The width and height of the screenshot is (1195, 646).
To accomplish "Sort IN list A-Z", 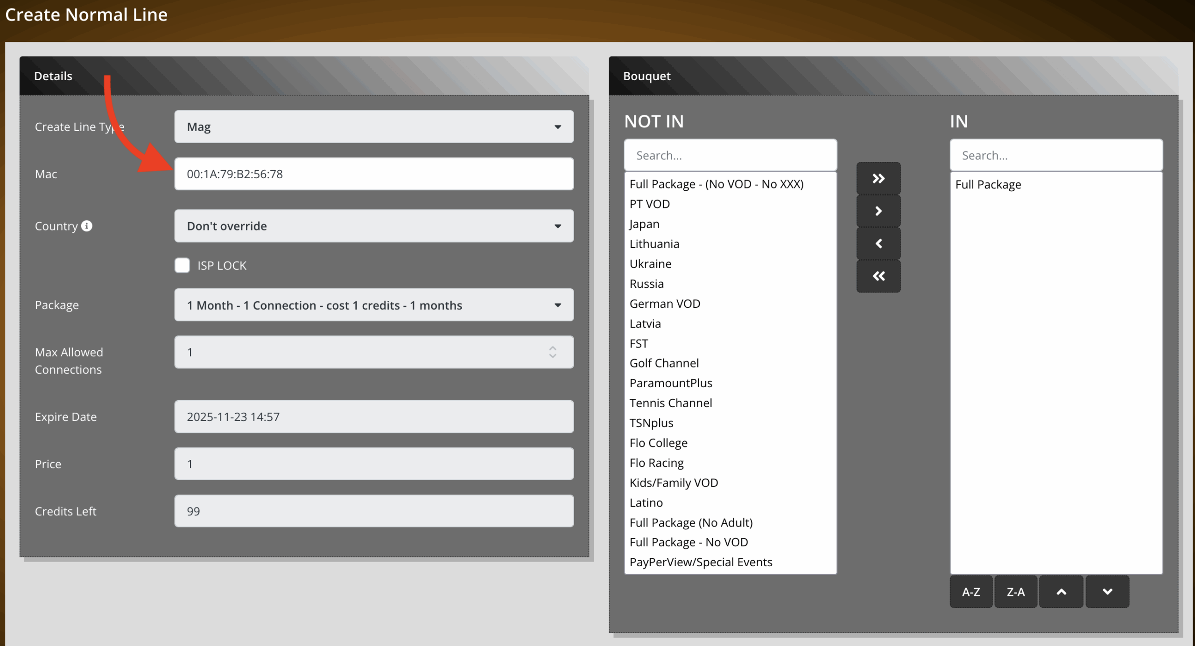I will (x=971, y=592).
